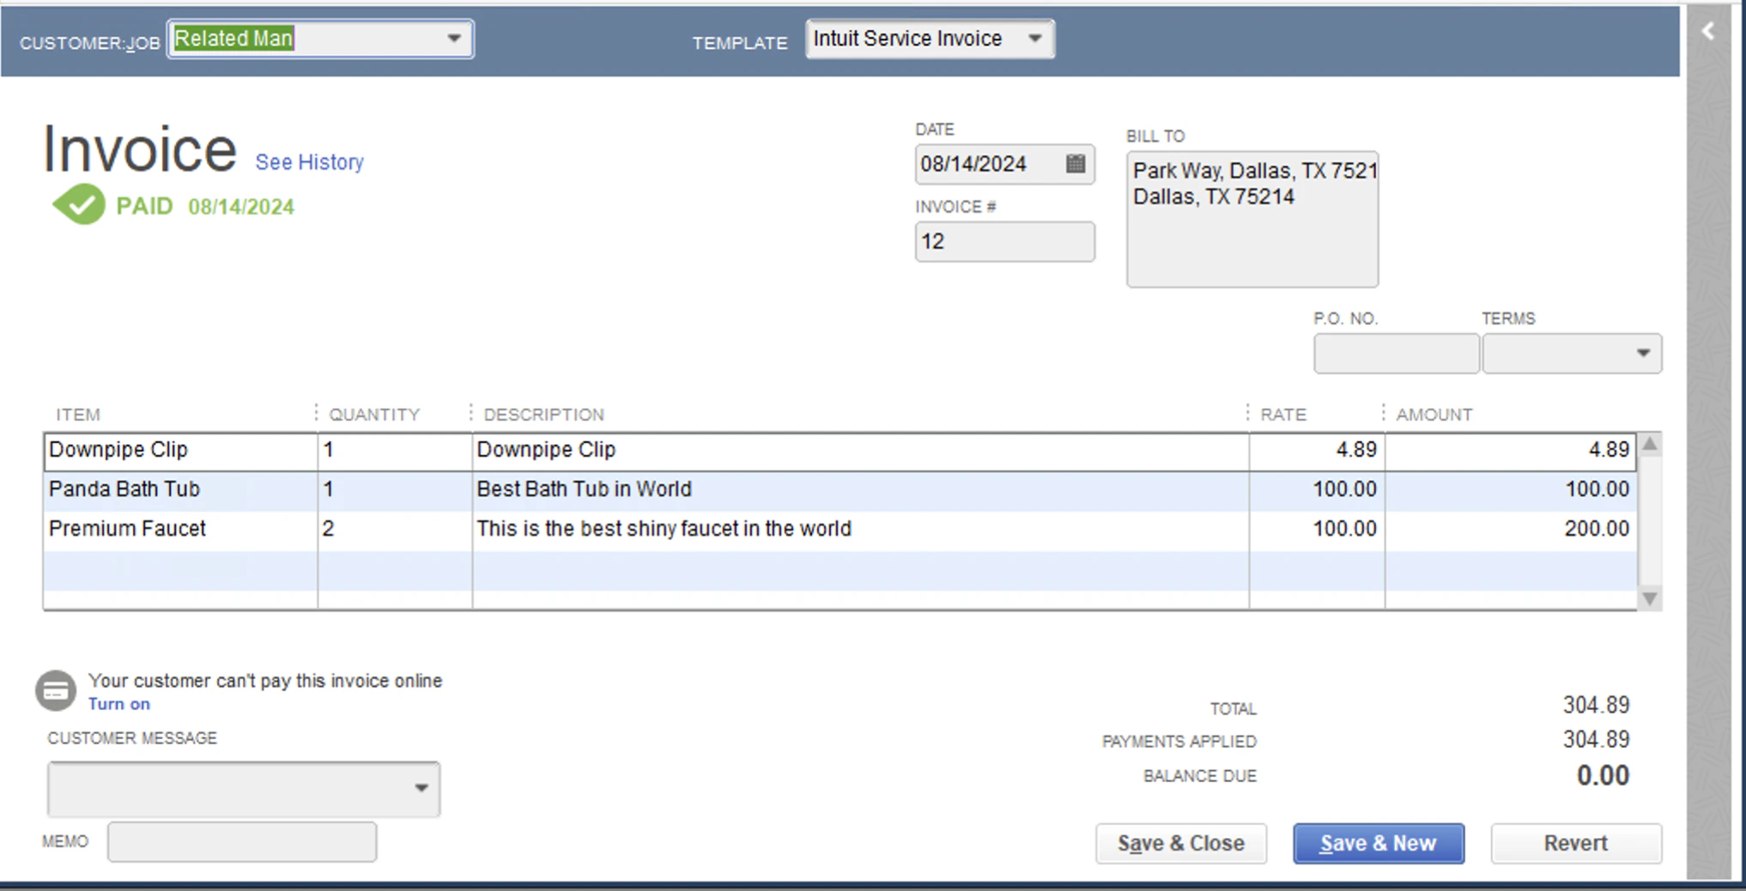
Task: Edit the shiny faucet description cell
Action: point(860,529)
